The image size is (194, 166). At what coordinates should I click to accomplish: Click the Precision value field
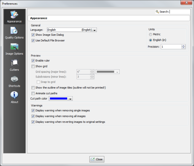click(x=171, y=47)
